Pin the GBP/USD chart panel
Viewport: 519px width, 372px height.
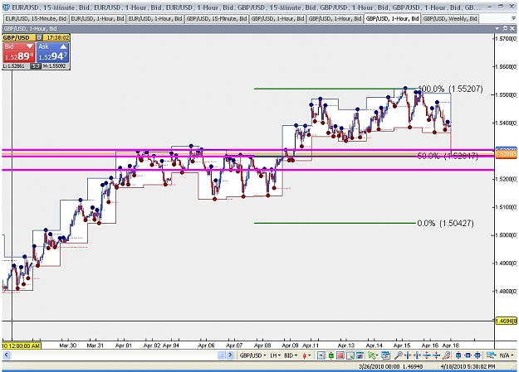click(x=505, y=29)
